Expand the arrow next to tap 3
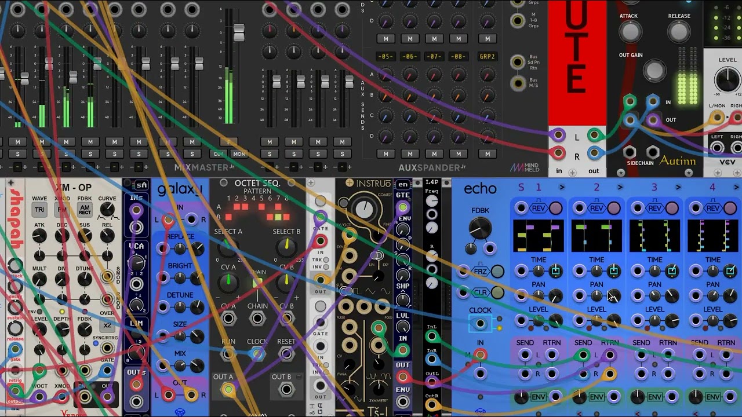742x417 pixels. point(678,187)
